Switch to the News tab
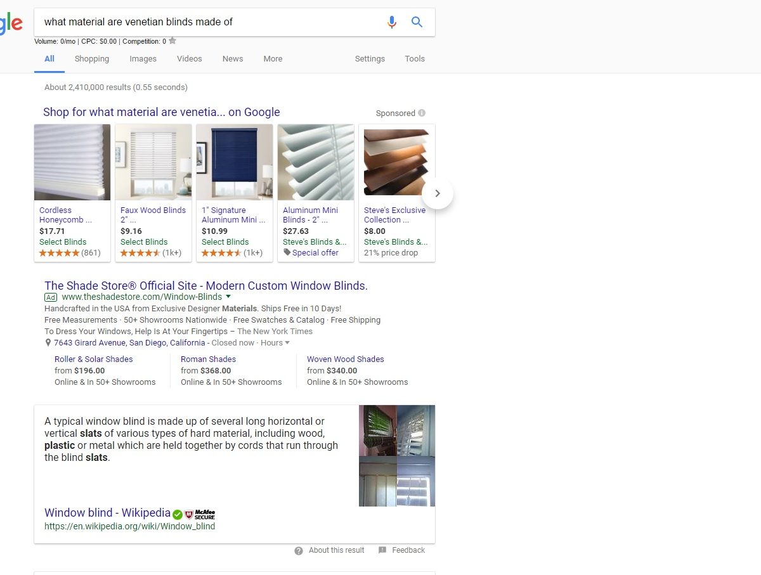This screenshot has height=575, width=761. click(233, 59)
